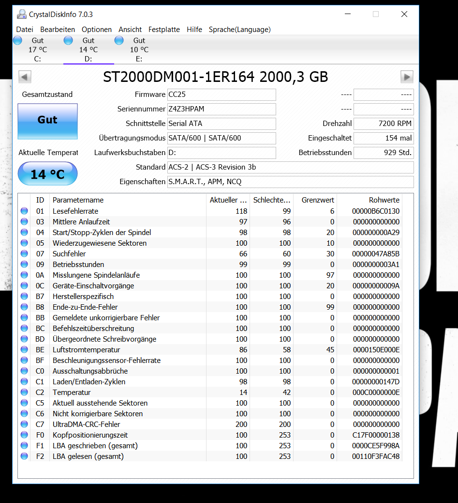Select the LBA geschrieben (gesamt) row text
458x503 pixels.
(95, 446)
